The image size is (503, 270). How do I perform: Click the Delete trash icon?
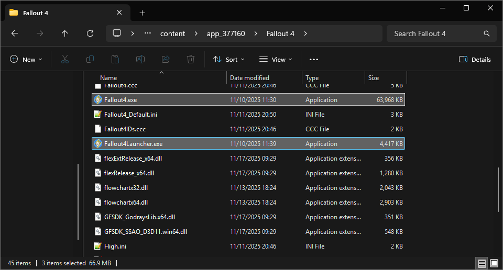pyautogui.click(x=191, y=60)
